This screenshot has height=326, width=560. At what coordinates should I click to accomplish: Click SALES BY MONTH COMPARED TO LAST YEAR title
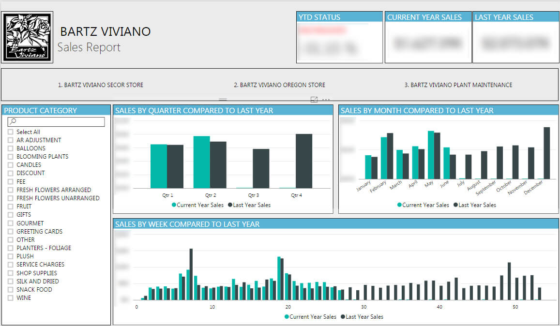417,111
